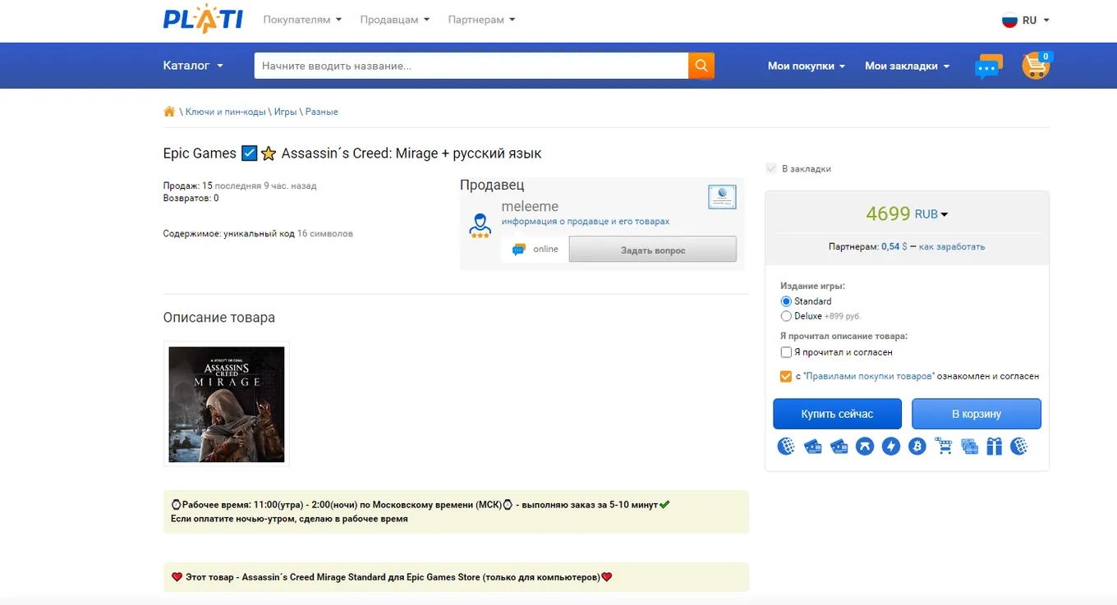Image resolution: width=1117 pixels, height=605 pixels.
Task: Select the Standard edition radio button
Action: point(786,301)
